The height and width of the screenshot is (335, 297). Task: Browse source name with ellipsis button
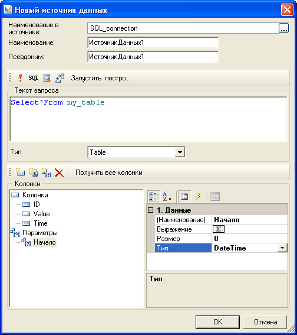pyautogui.click(x=284, y=28)
